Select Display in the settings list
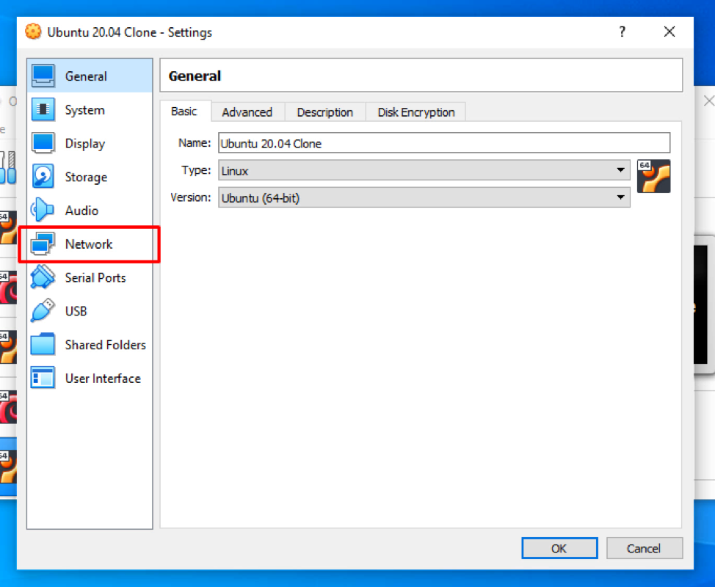715x587 pixels. tap(90, 143)
